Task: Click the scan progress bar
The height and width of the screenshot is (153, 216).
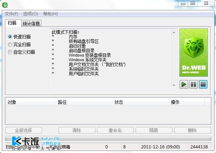Action: click(108, 138)
